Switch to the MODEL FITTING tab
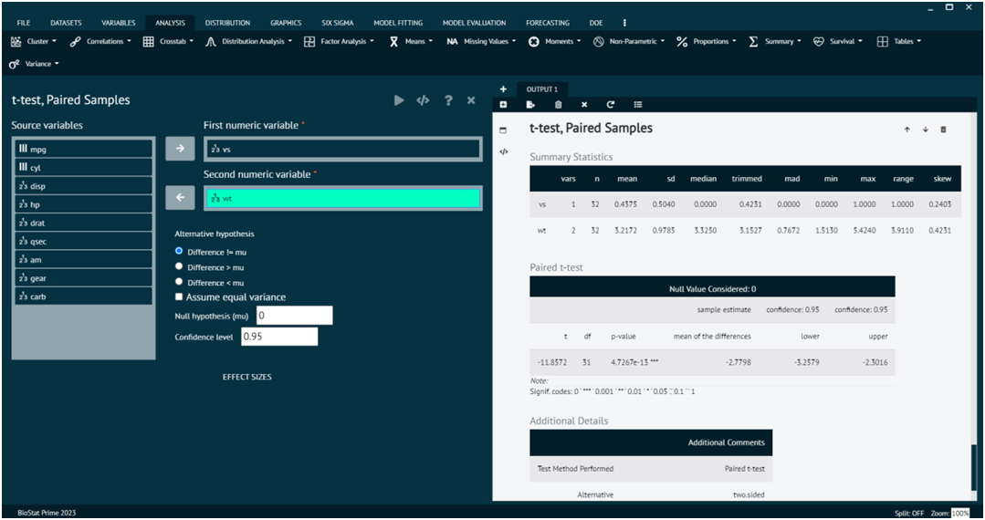 [x=397, y=22]
